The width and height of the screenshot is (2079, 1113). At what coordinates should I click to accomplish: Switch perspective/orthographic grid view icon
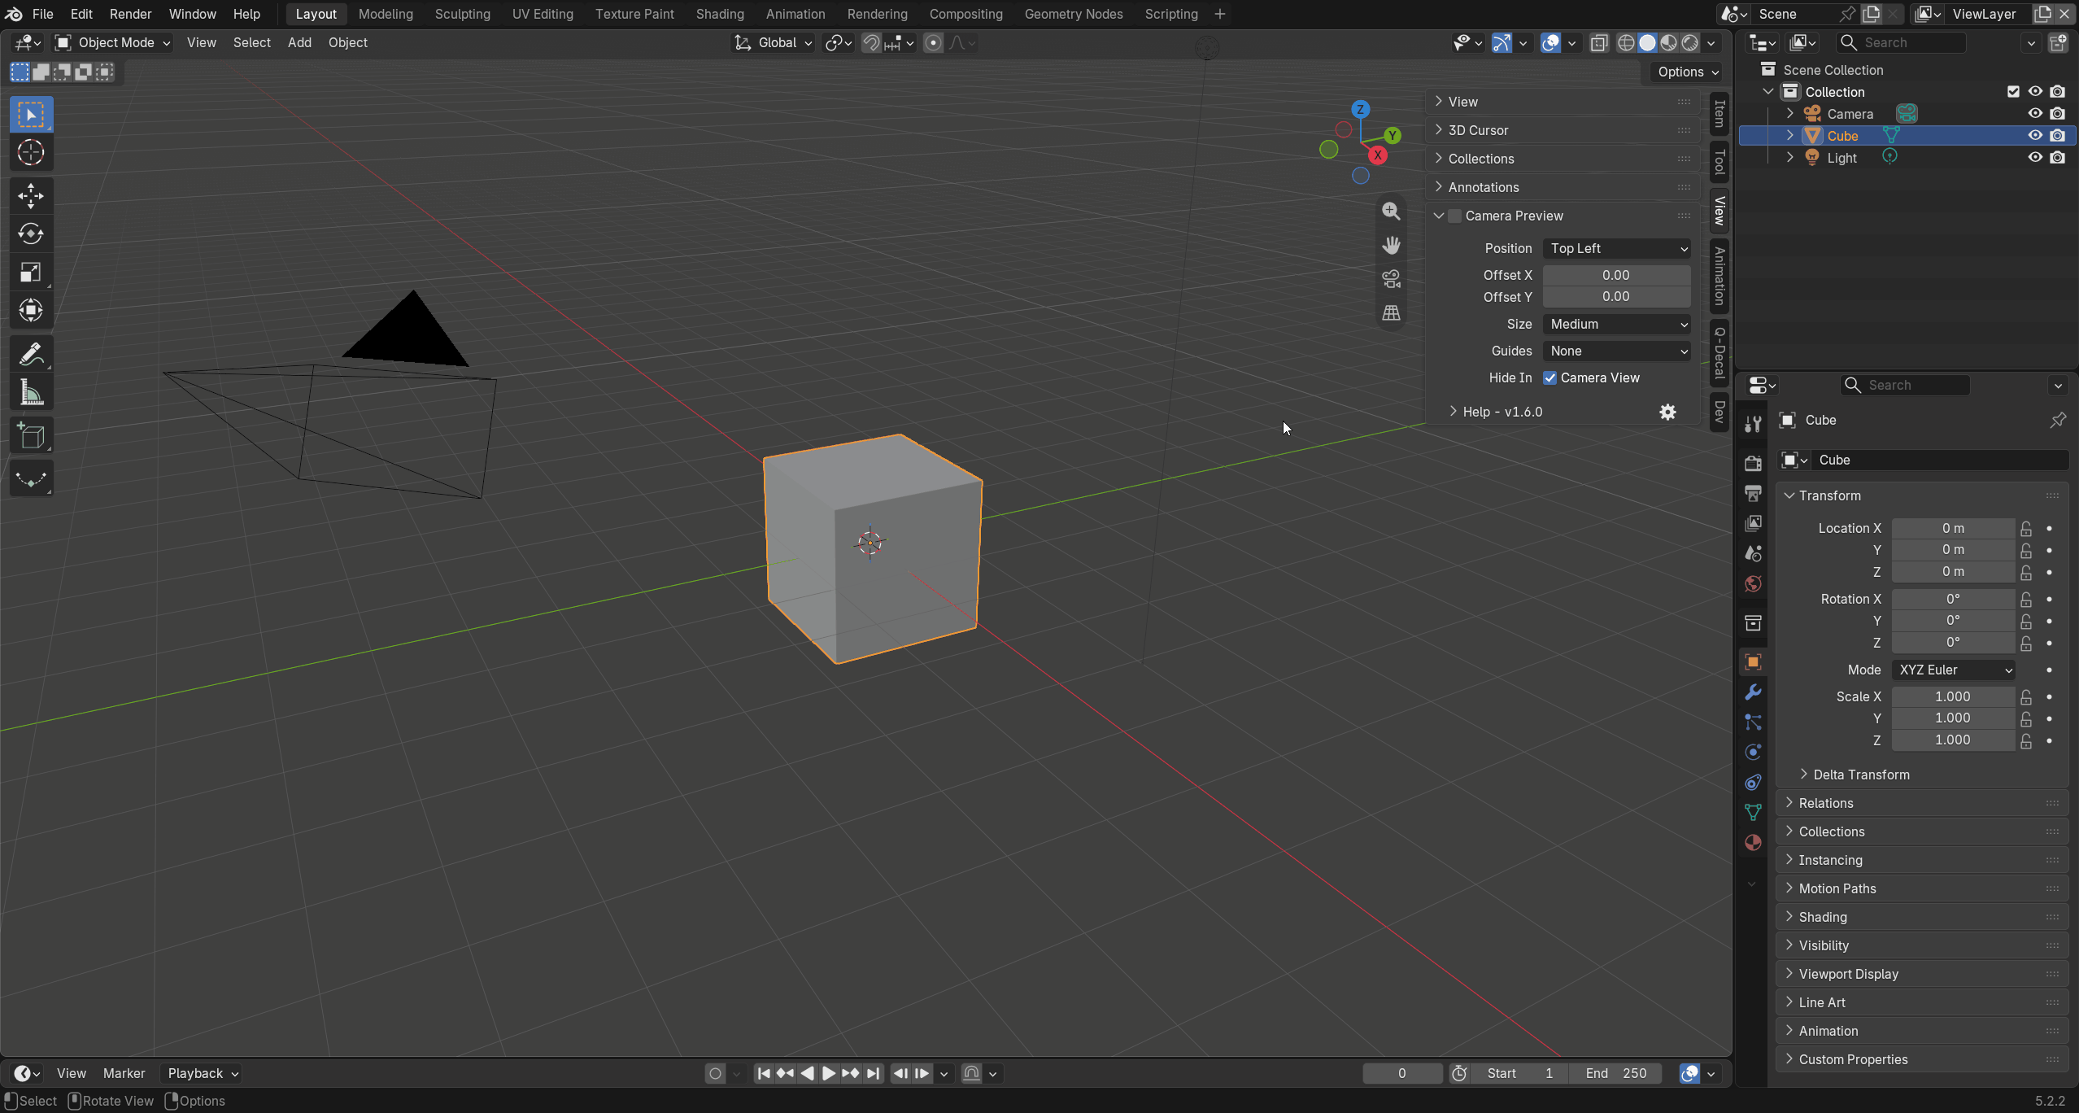[x=1391, y=313]
